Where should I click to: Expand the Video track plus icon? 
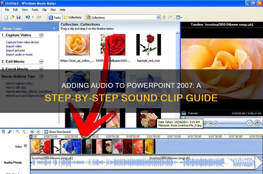[x=25, y=146]
